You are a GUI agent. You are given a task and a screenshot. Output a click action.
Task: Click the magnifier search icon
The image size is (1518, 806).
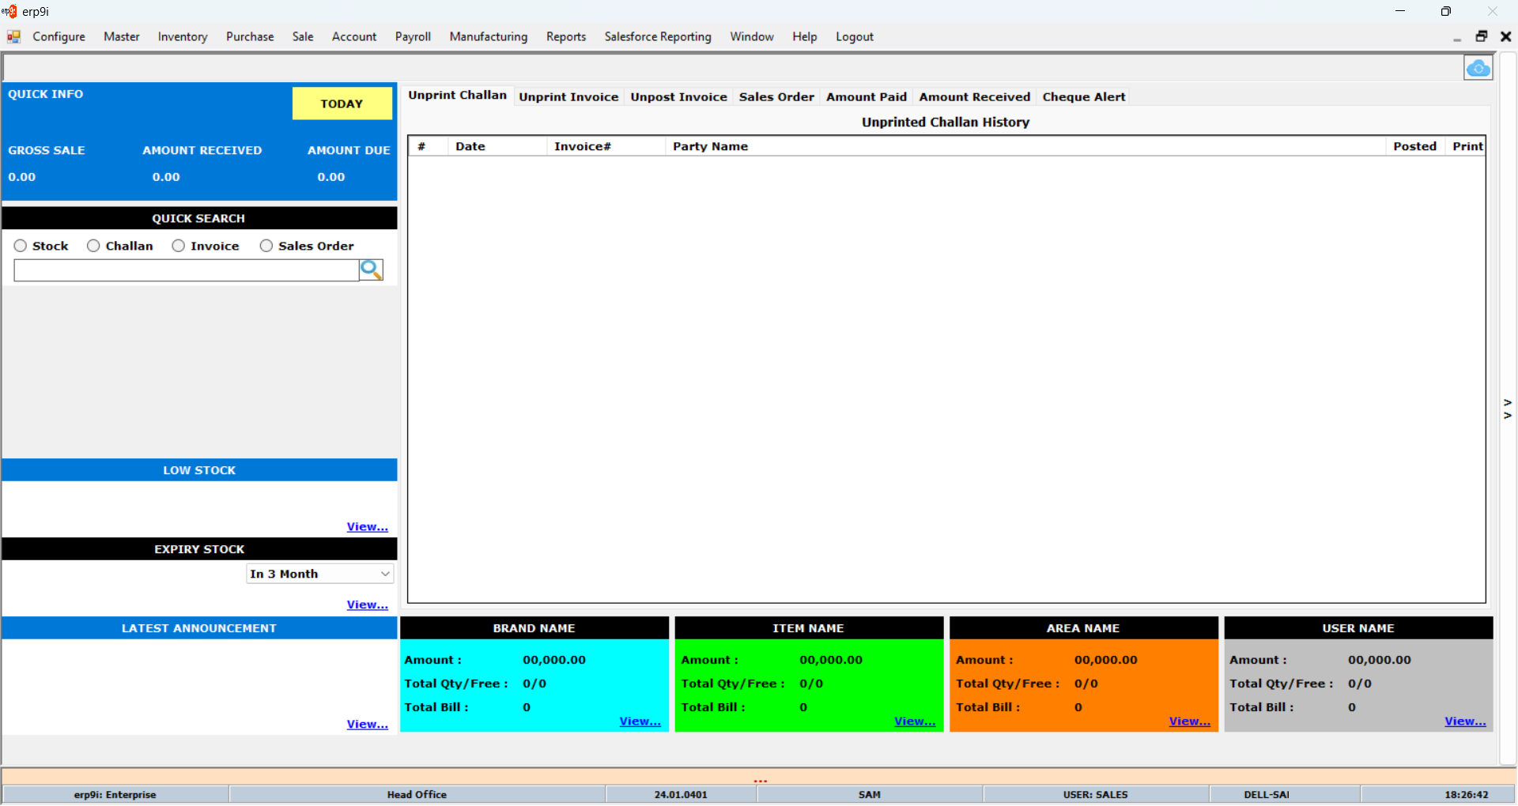[x=371, y=270]
